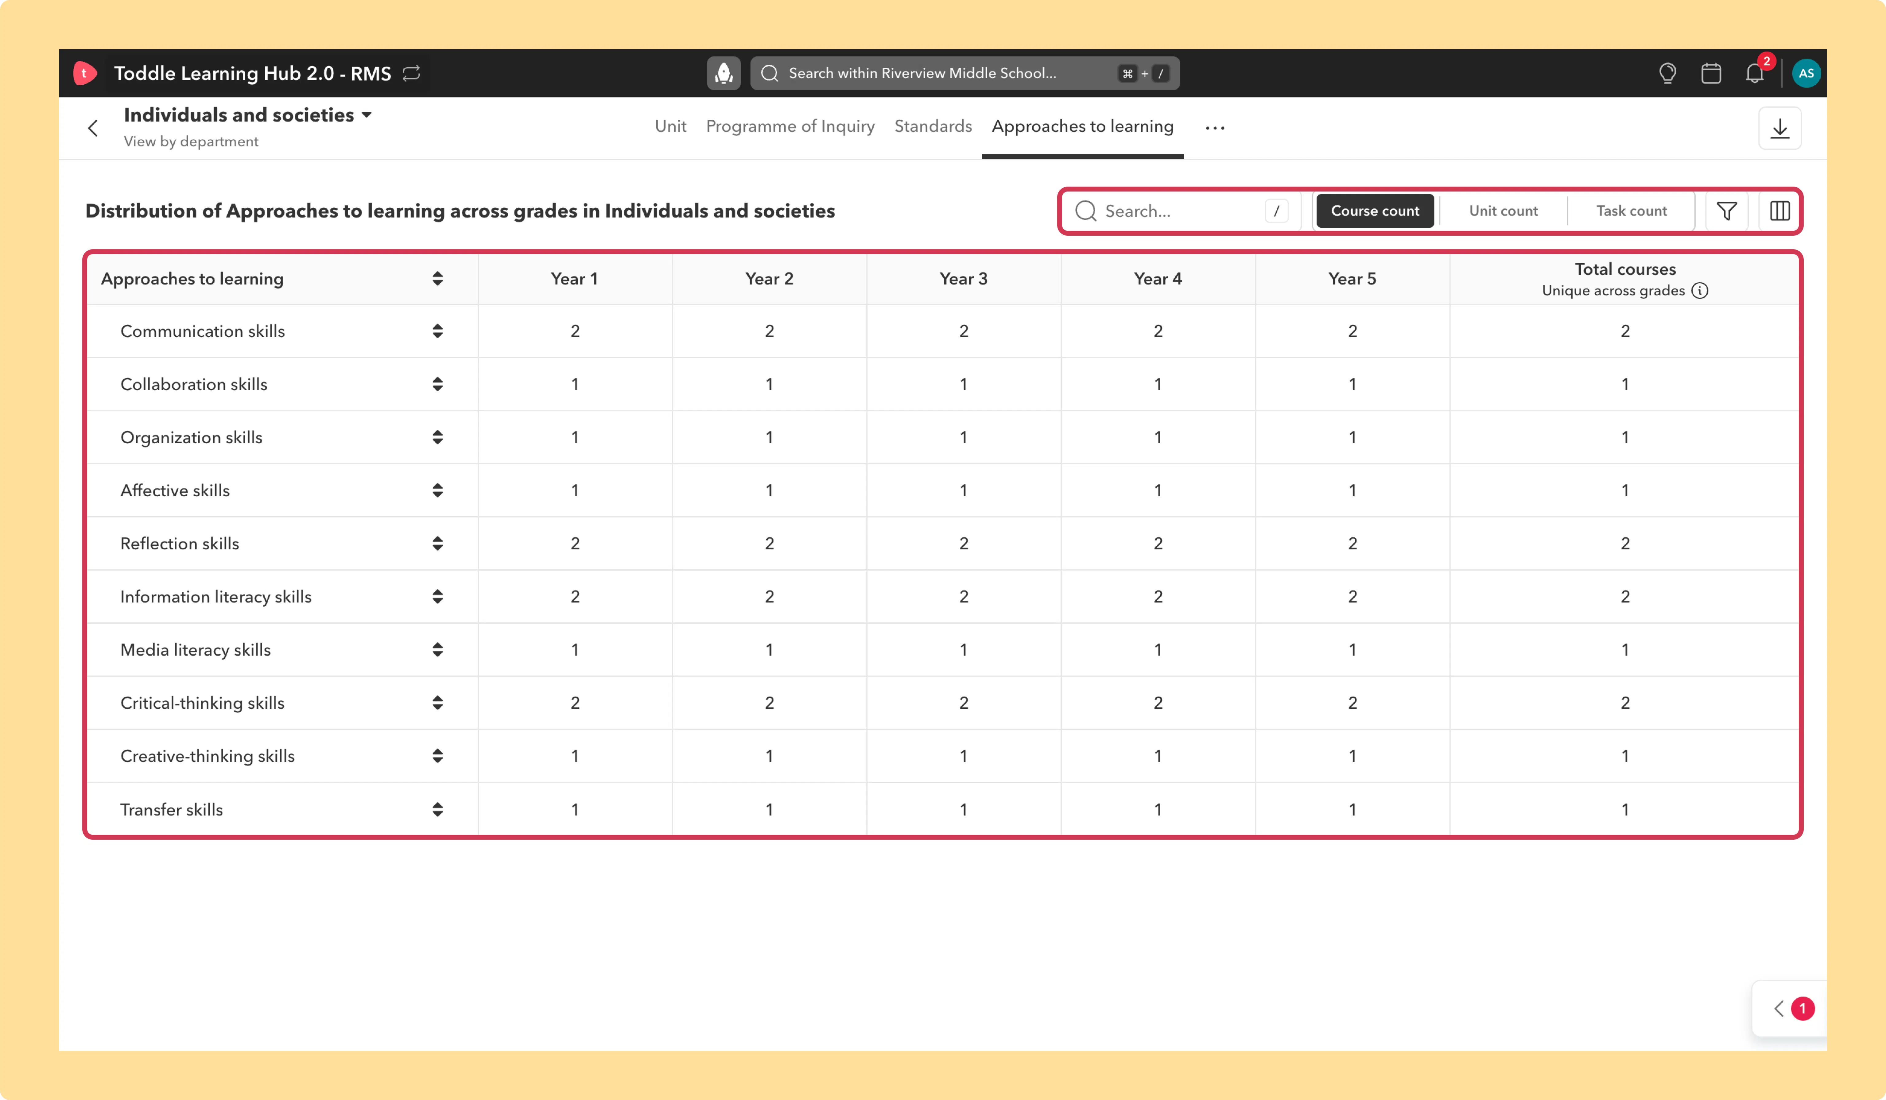Expand the Collaboration skills row

point(438,384)
